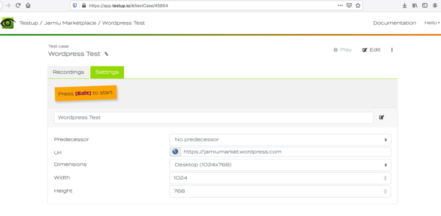Go to browser home page icon
The width and height of the screenshot is (441, 216).
click(28, 5)
